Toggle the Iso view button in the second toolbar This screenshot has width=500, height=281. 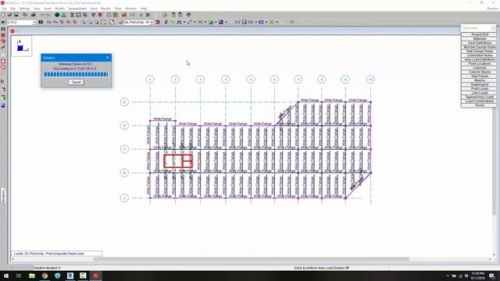pyautogui.click(x=48, y=22)
